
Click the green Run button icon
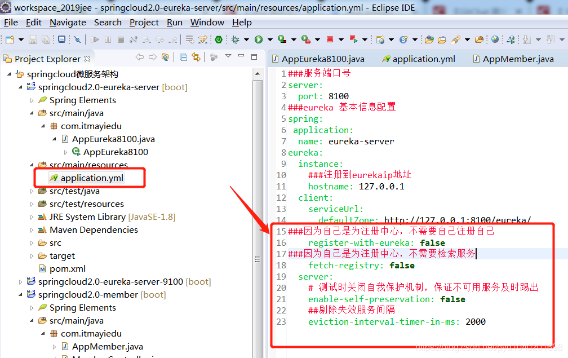click(x=259, y=39)
